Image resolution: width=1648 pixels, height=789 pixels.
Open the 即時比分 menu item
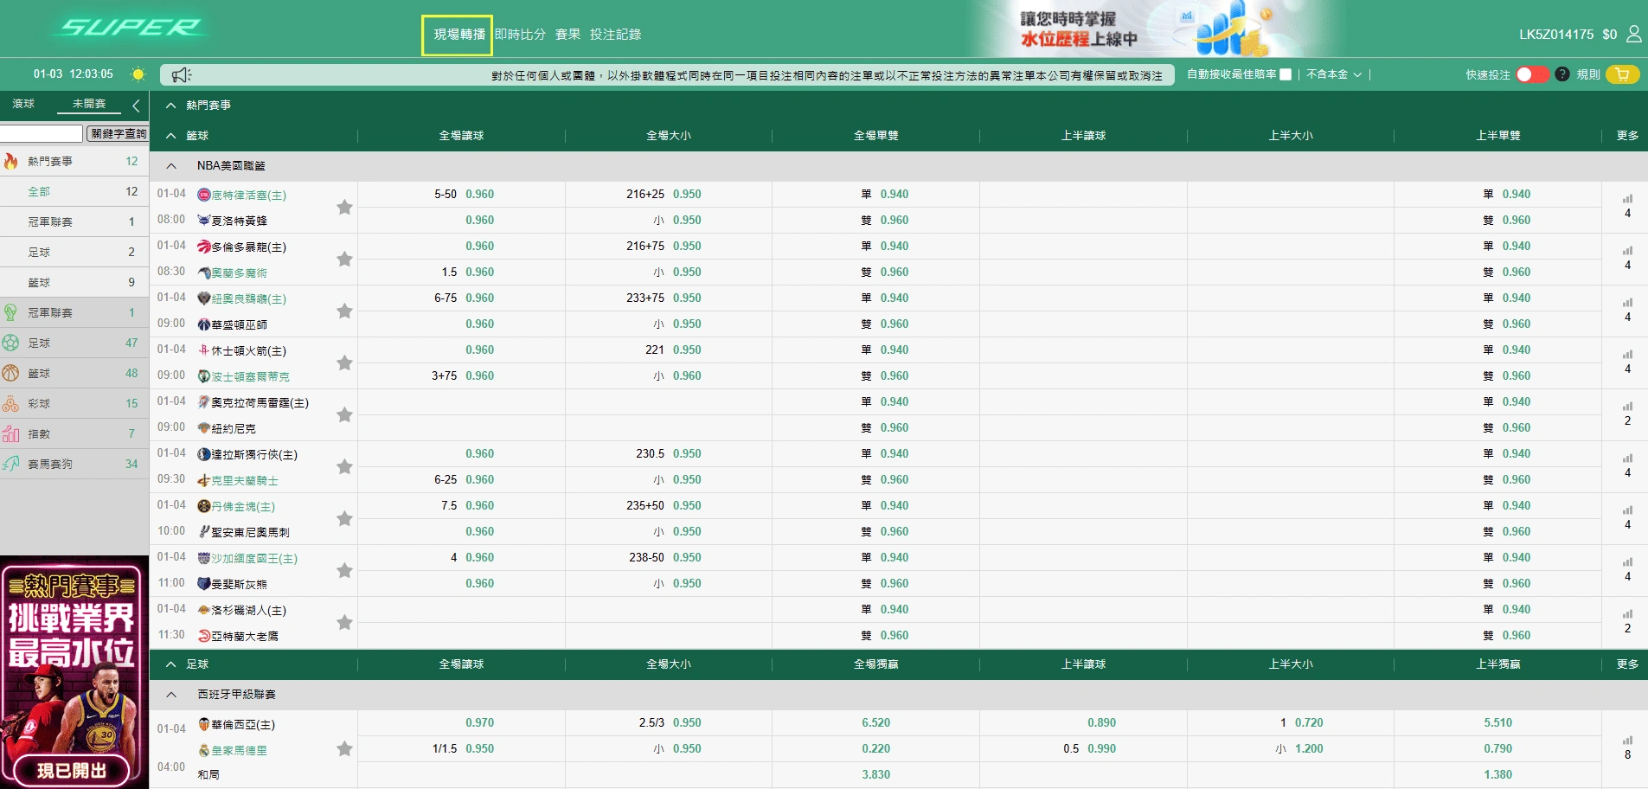(520, 35)
